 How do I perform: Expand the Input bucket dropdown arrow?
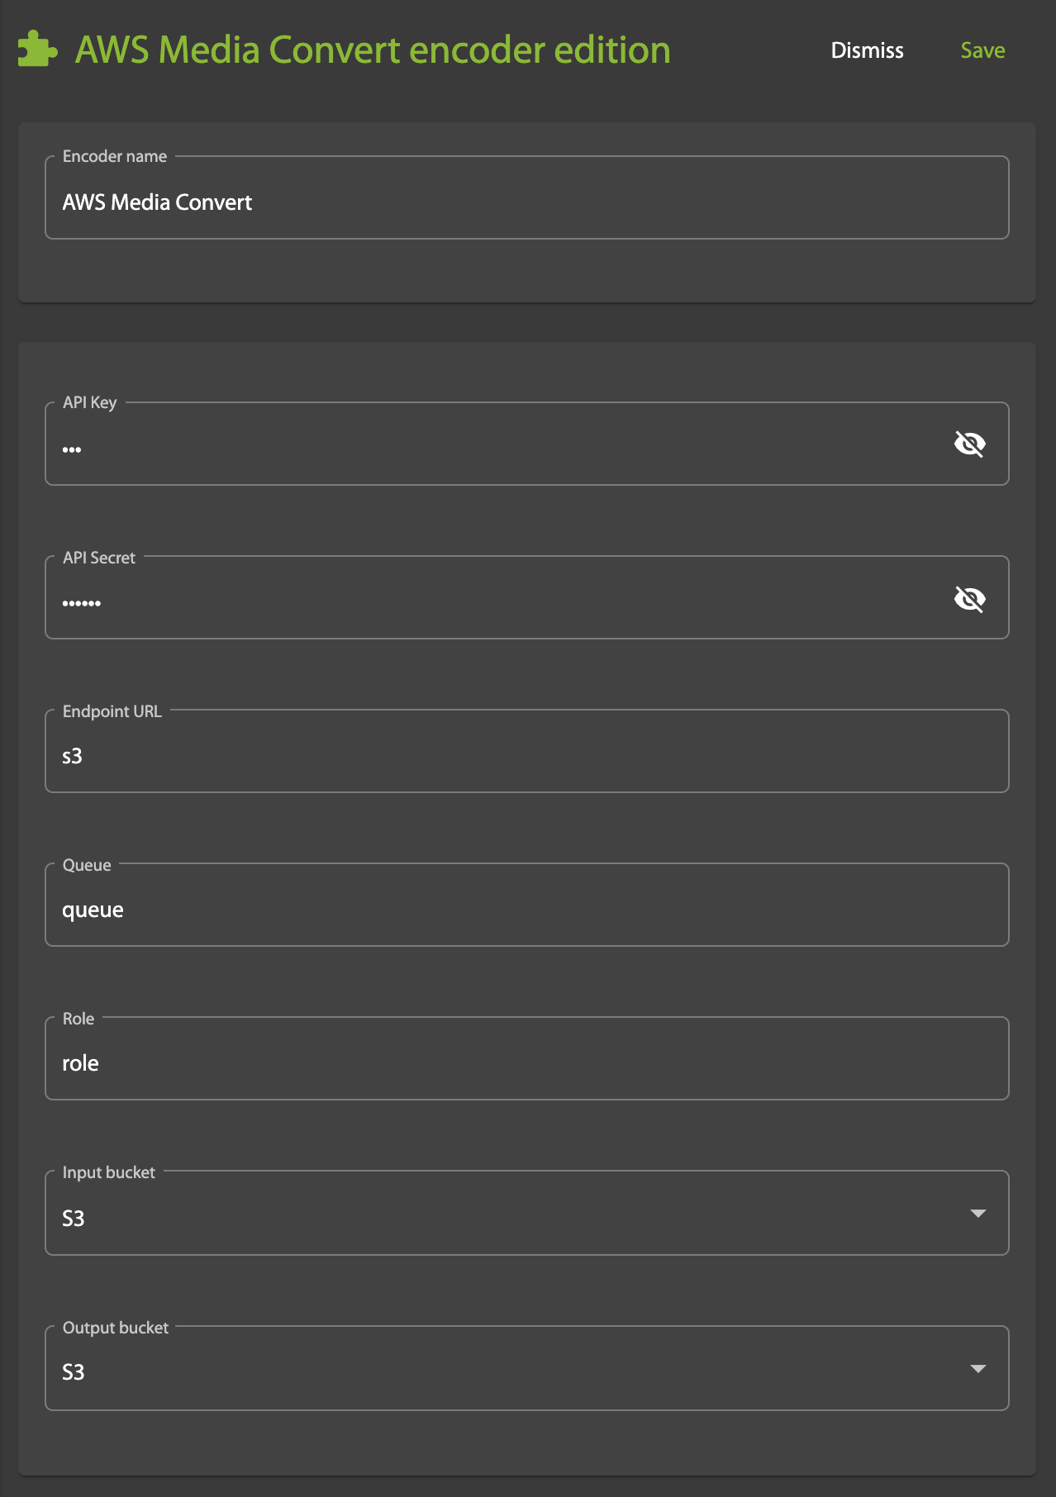pos(978,1214)
